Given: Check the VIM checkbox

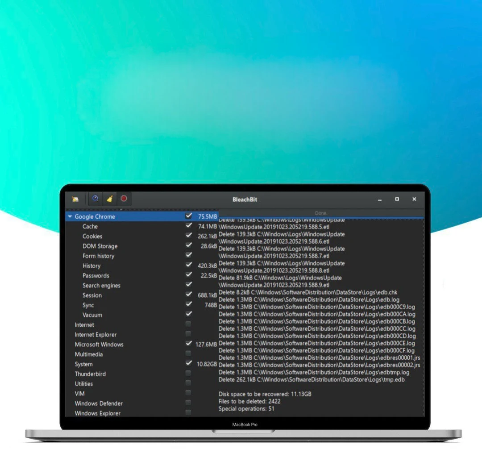Looking at the screenshot, I should (188, 393).
